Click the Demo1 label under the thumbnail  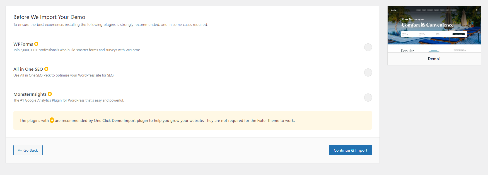(434, 59)
